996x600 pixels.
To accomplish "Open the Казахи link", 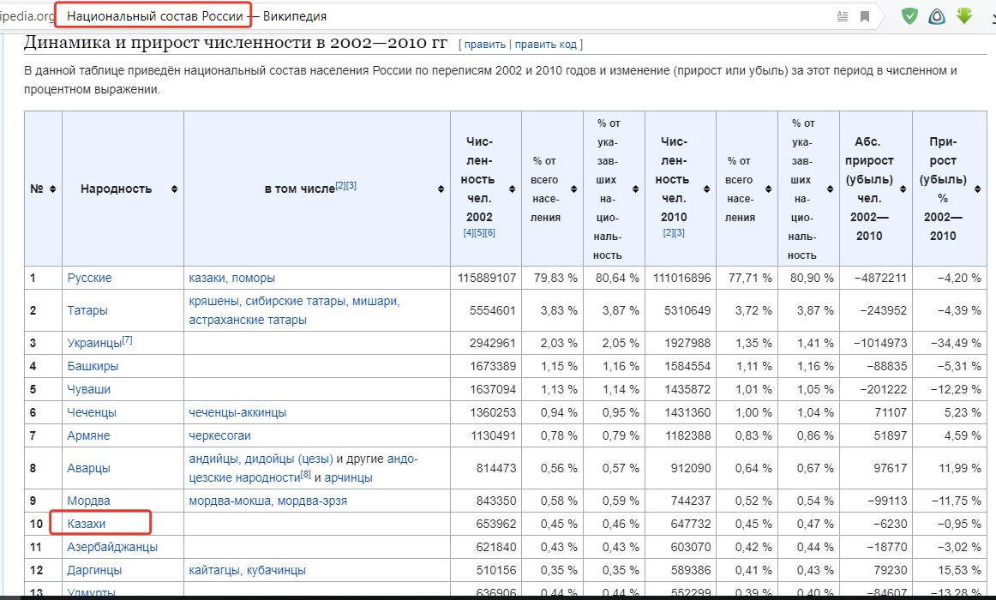I will [87, 524].
